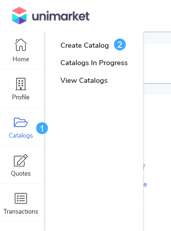This screenshot has width=171, height=231.
Task: Select the Profile label in the sidebar
Action: point(21,97)
